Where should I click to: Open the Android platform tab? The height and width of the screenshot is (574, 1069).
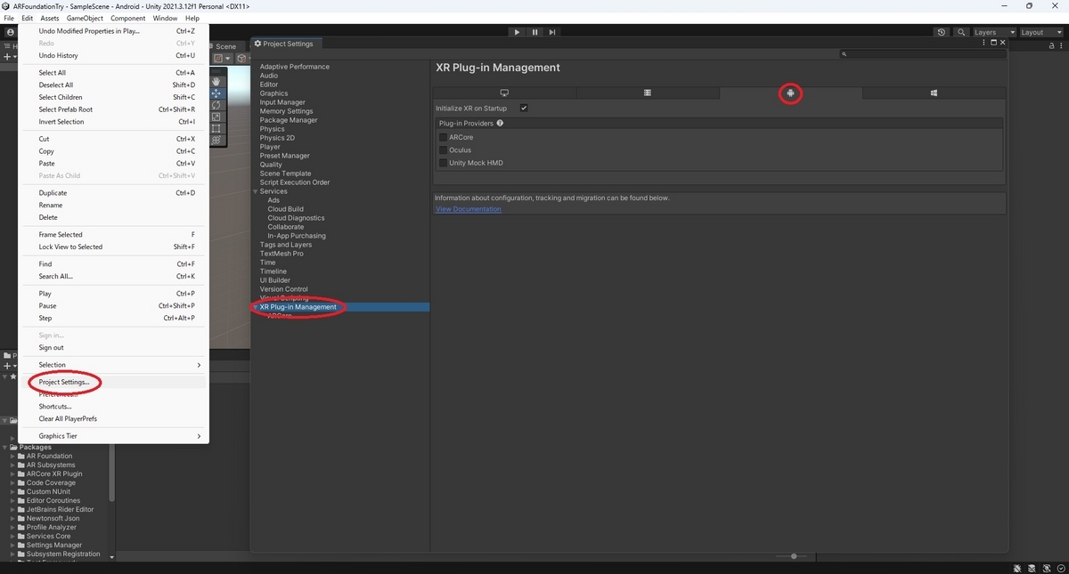[790, 93]
